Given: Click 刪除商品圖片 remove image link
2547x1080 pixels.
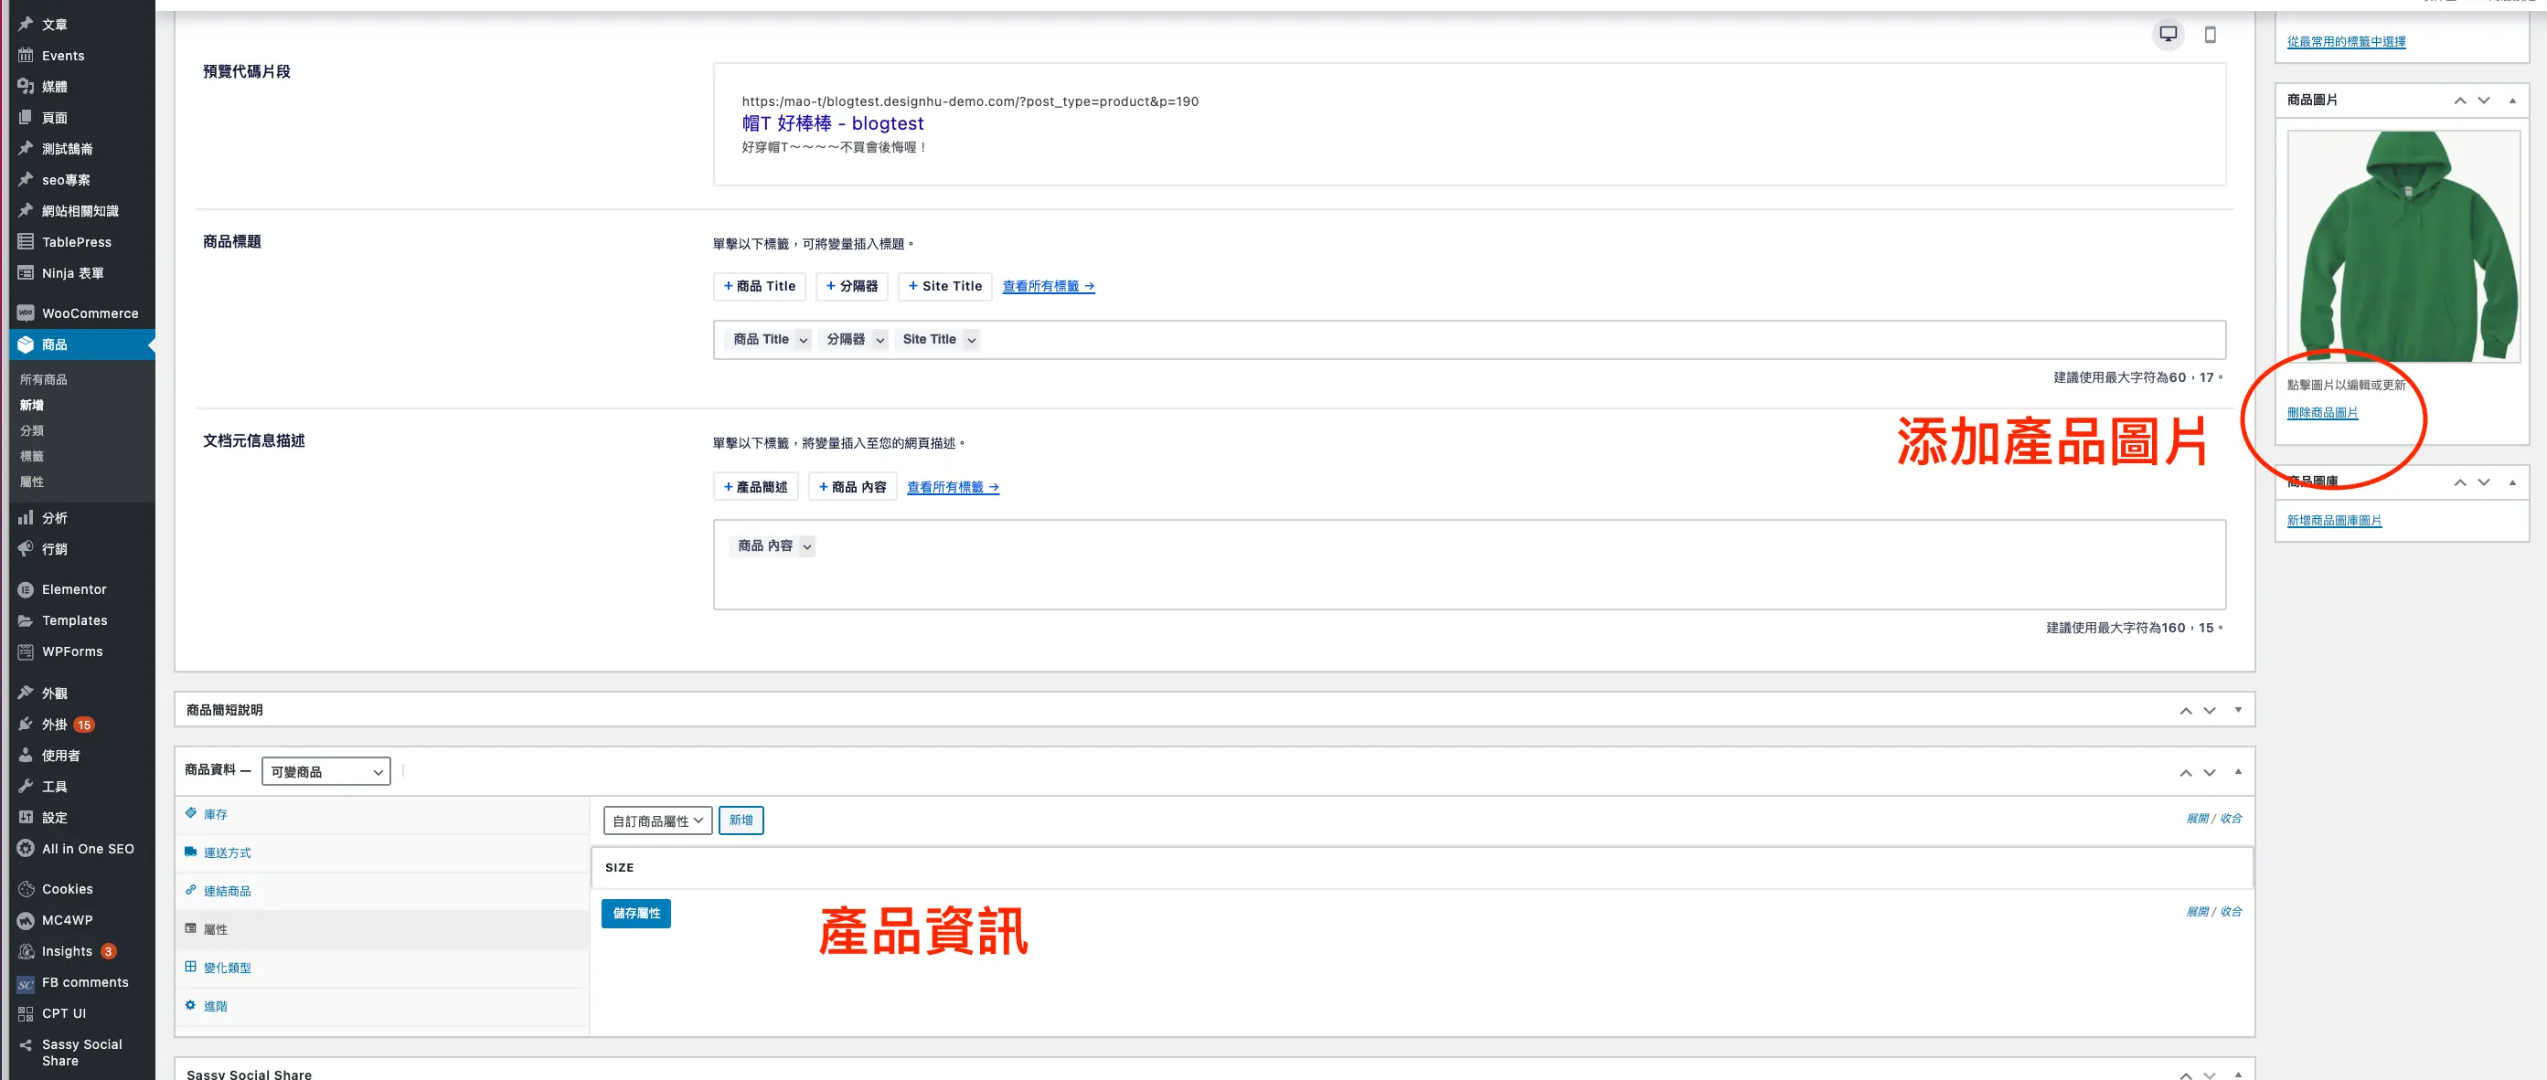Looking at the screenshot, I should pos(2321,413).
